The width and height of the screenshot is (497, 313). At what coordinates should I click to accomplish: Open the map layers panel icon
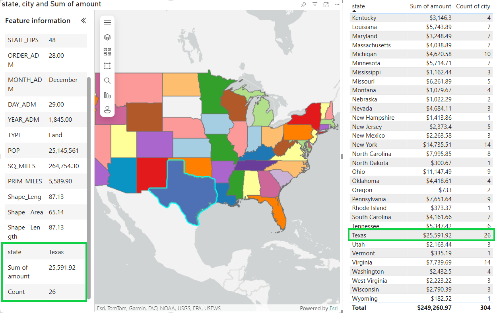click(107, 37)
